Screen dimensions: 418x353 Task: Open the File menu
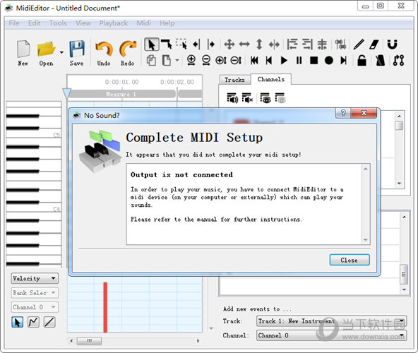[x=14, y=23]
